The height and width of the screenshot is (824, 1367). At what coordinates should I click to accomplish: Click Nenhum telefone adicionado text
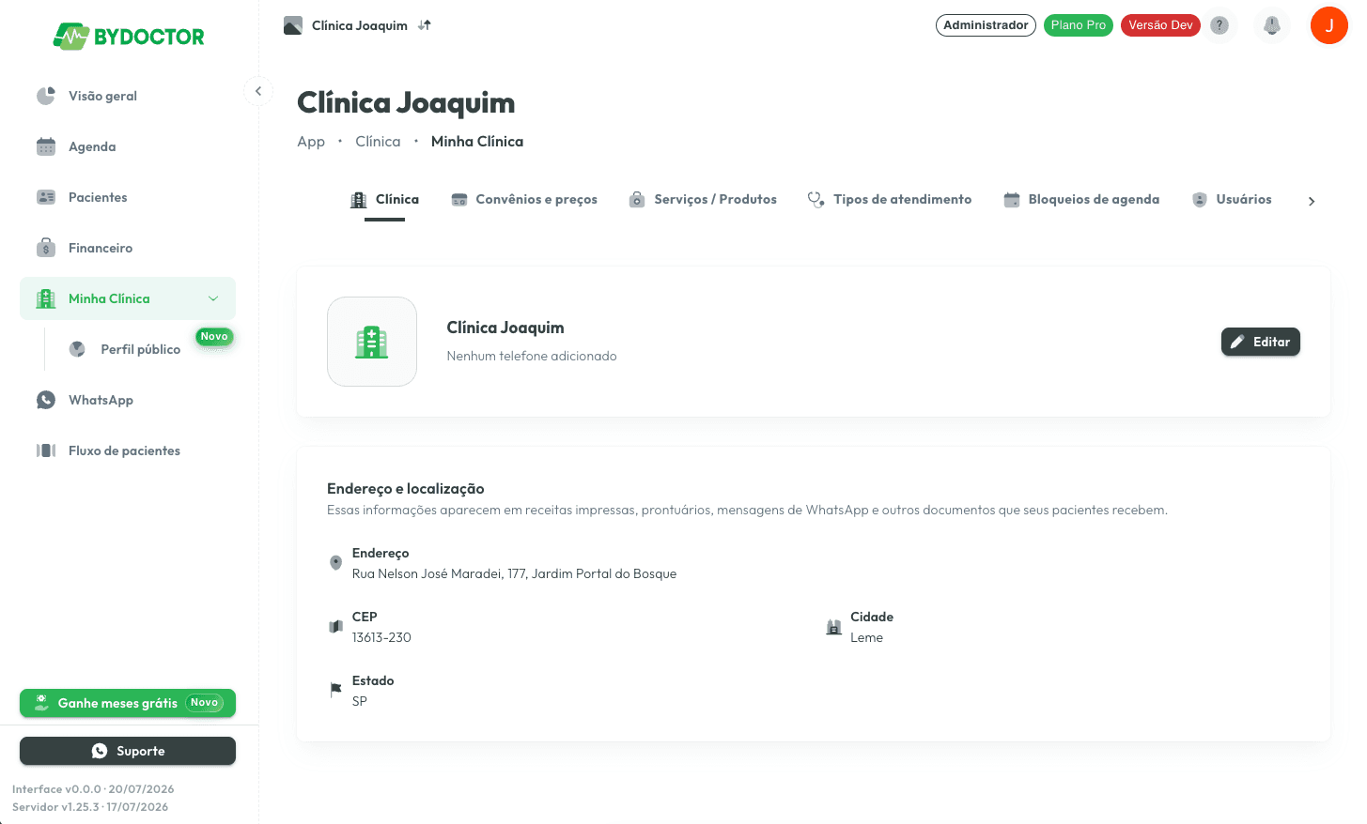[x=532, y=356]
